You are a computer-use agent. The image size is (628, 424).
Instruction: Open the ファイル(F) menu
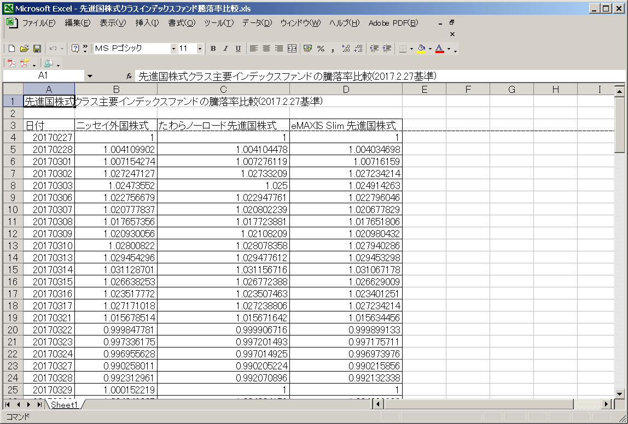click(39, 23)
